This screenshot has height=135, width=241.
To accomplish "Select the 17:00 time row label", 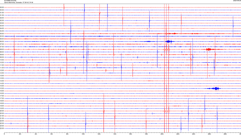I will tap(2, 96).
